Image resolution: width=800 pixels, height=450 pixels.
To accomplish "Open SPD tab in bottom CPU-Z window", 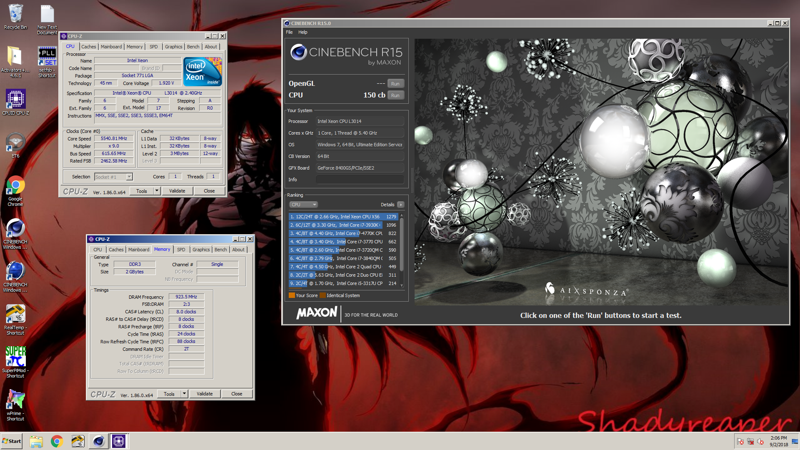I will 181,250.
